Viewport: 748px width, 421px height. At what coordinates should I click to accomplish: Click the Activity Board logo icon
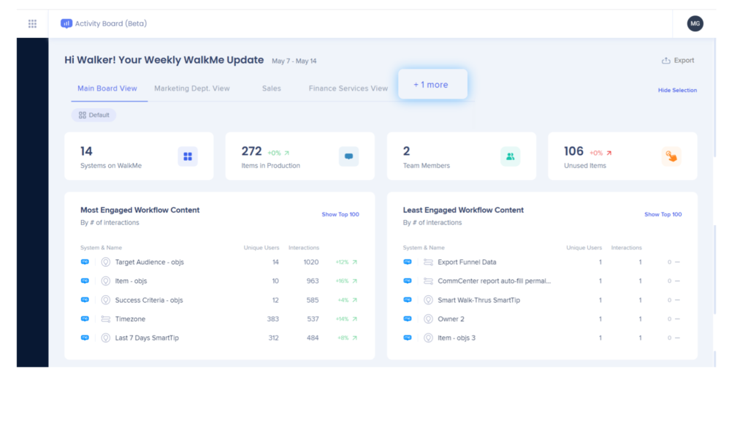[x=66, y=23]
